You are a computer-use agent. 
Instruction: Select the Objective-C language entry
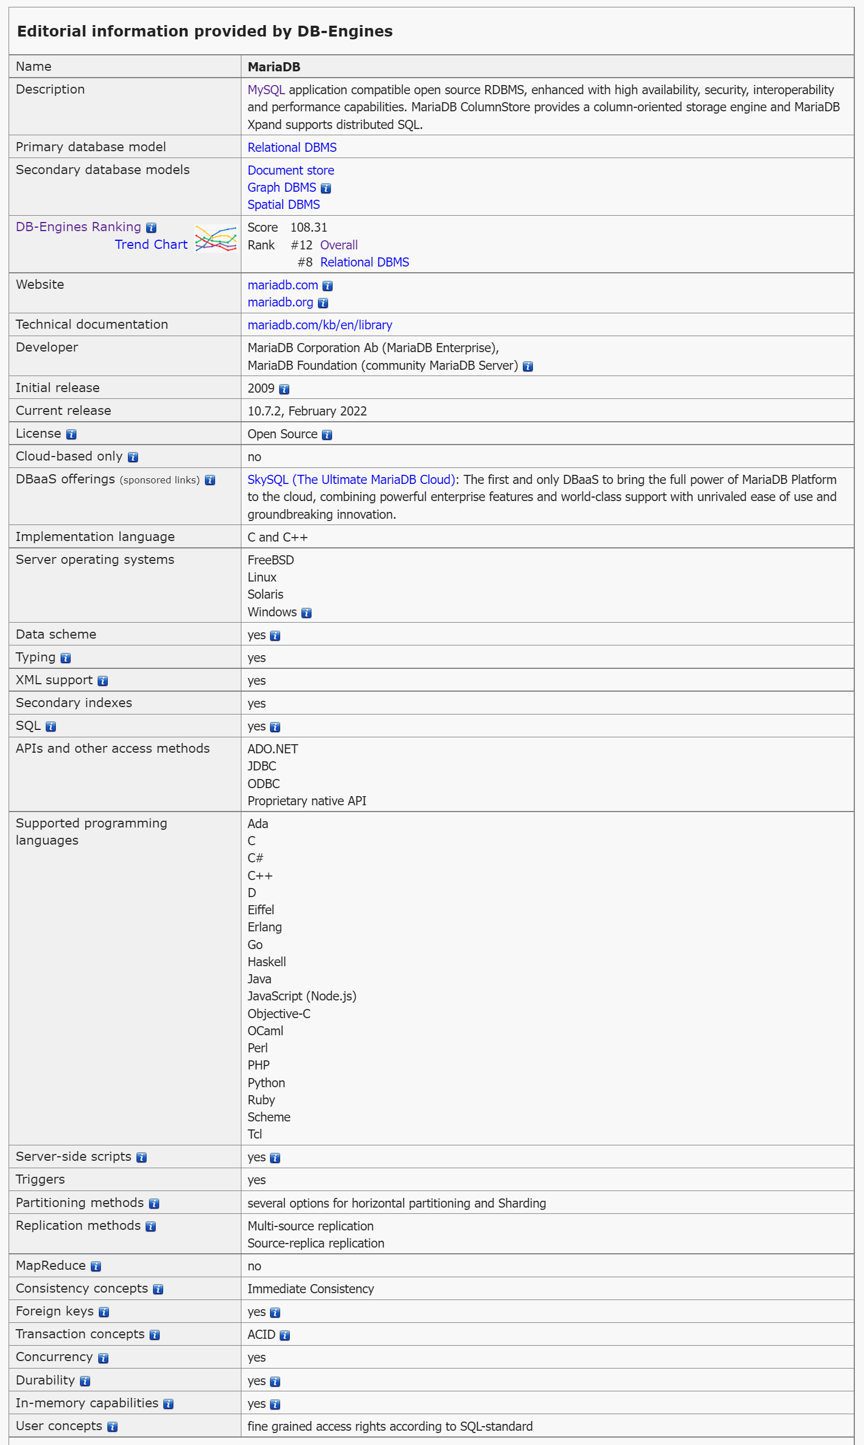(279, 1014)
